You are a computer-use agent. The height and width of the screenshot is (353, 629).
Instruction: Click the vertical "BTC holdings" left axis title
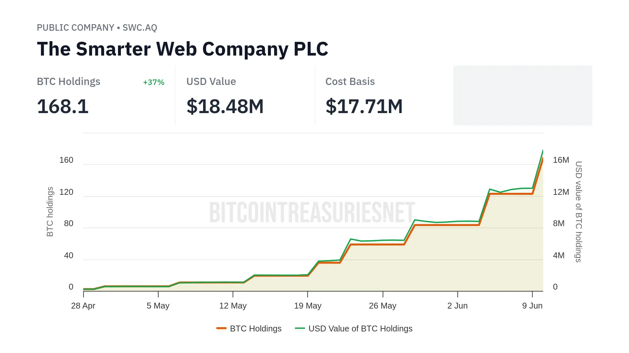(50, 212)
